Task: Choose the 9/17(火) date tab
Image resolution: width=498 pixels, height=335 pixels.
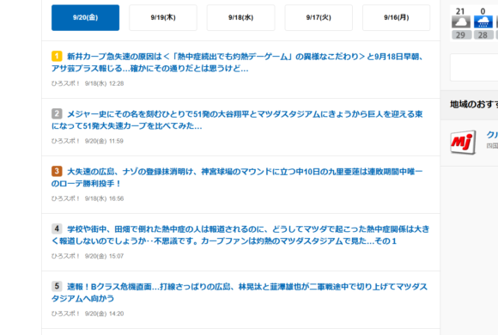Action: (x=319, y=18)
